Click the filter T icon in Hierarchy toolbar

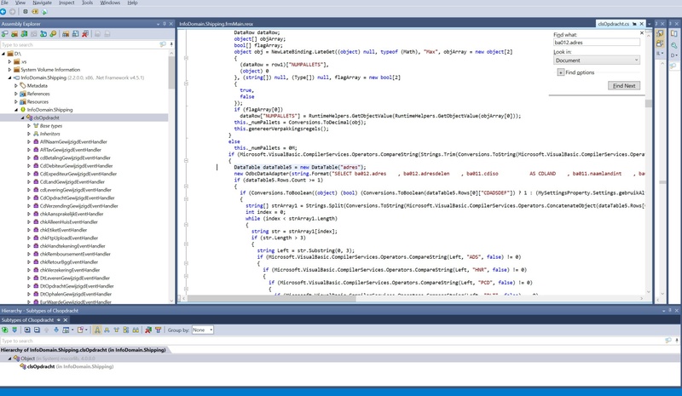tap(158, 330)
